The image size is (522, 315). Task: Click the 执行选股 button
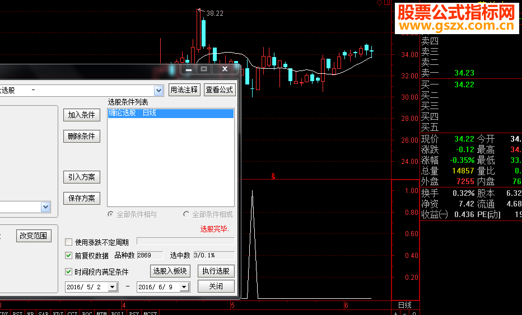point(216,271)
